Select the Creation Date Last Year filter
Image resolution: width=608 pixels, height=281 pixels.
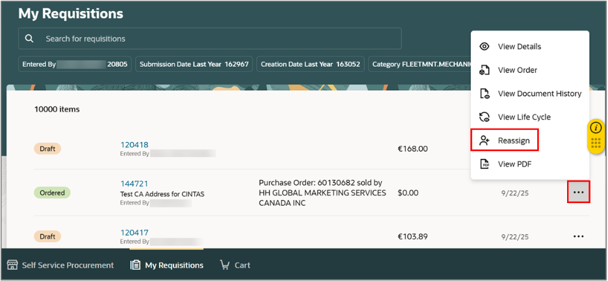[310, 64]
